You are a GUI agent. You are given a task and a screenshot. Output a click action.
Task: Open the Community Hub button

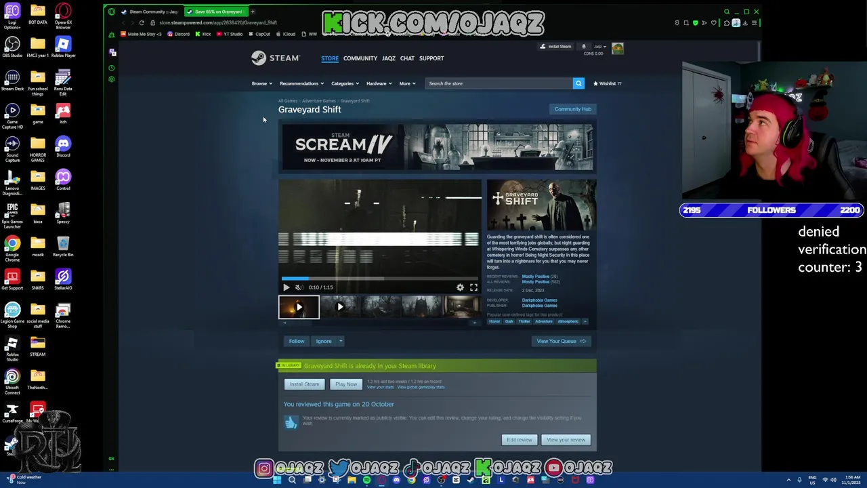coord(573,109)
